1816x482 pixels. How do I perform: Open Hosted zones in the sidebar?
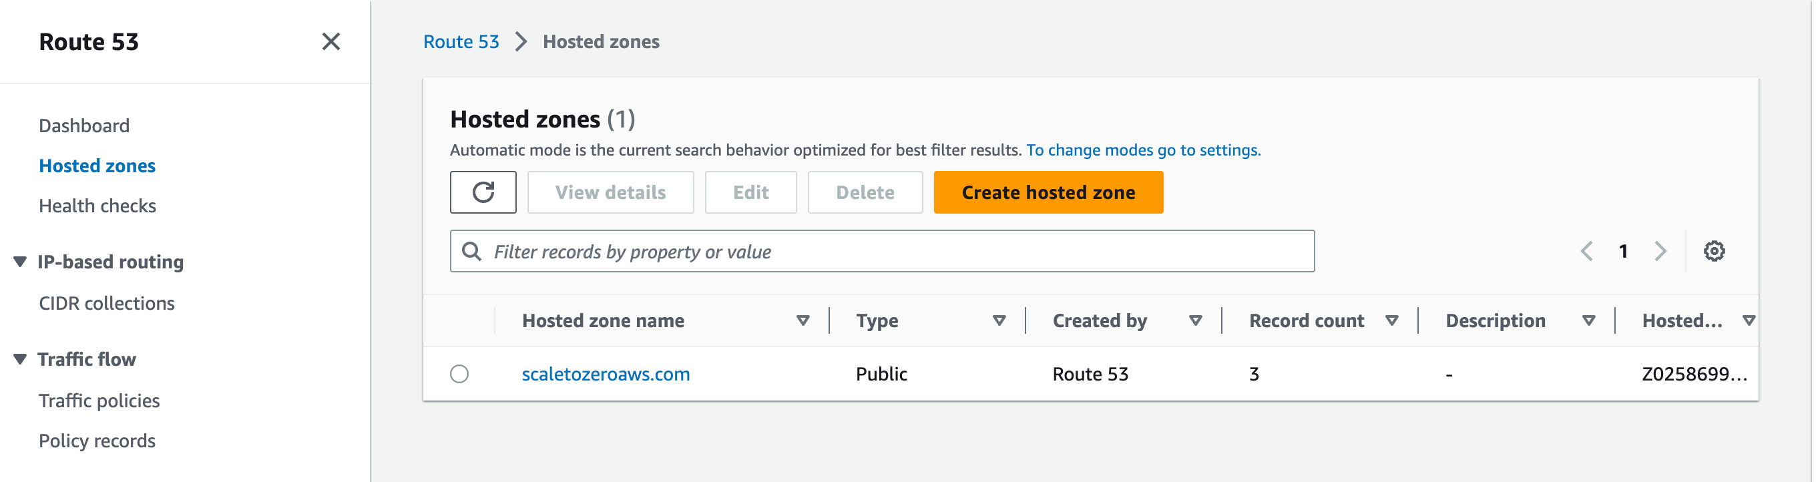97,166
